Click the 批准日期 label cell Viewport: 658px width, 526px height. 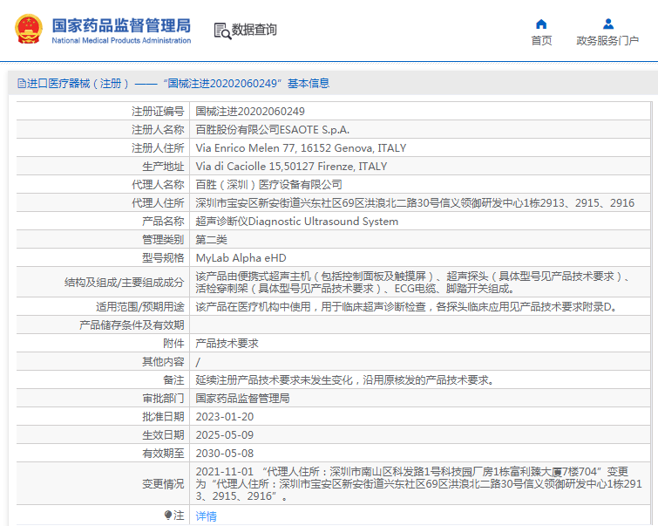163,417
